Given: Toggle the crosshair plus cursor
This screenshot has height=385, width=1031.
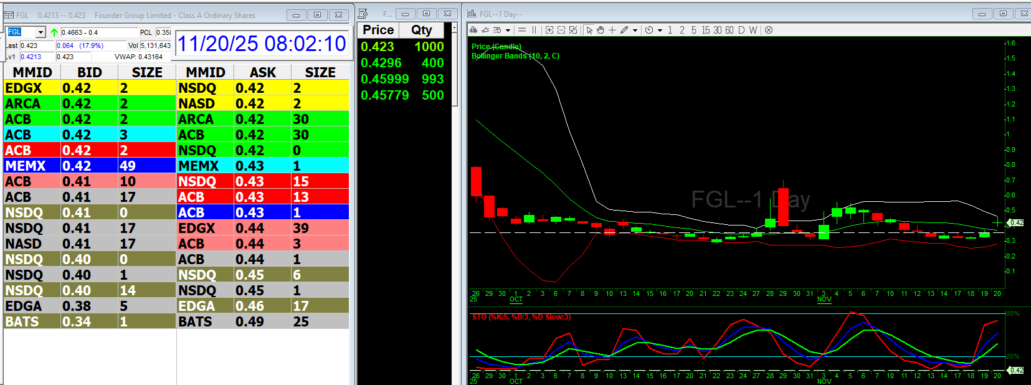Looking at the screenshot, I should coord(612,30).
